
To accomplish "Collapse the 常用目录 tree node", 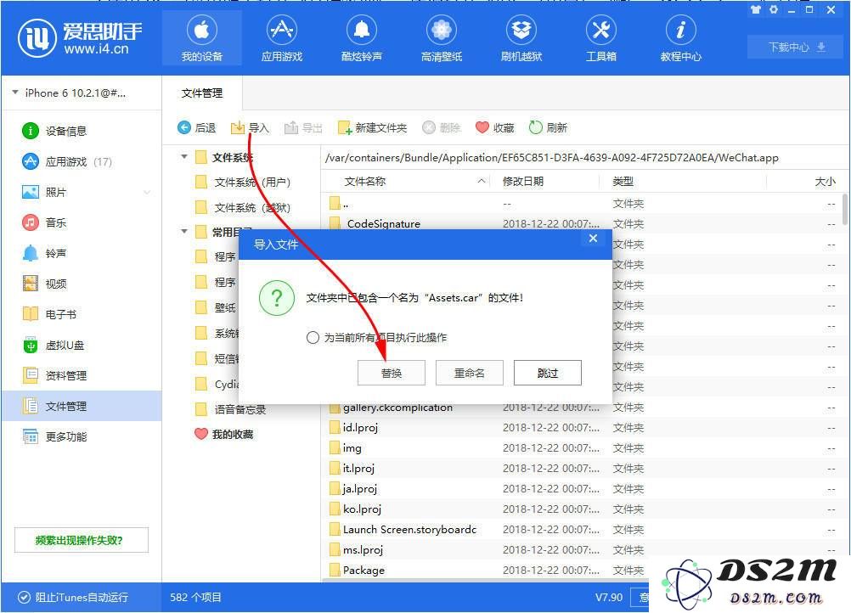I will pyautogui.click(x=184, y=232).
